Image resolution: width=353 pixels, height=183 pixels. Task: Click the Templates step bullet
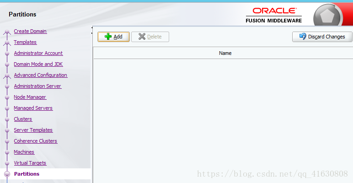(7, 43)
